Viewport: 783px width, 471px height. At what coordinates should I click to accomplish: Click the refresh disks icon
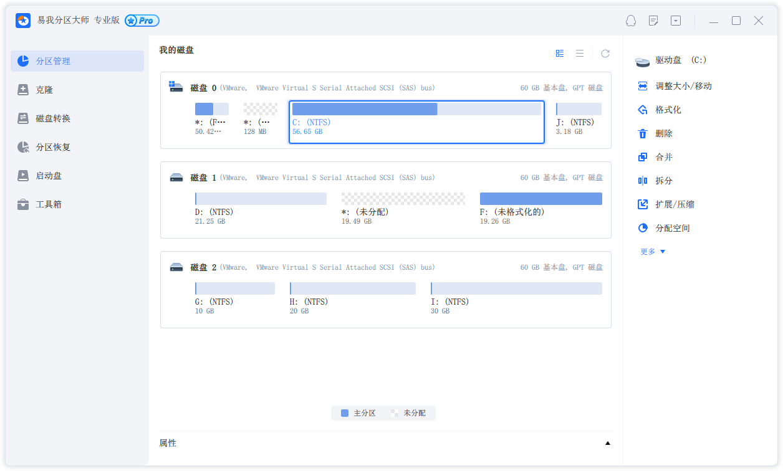tap(605, 54)
